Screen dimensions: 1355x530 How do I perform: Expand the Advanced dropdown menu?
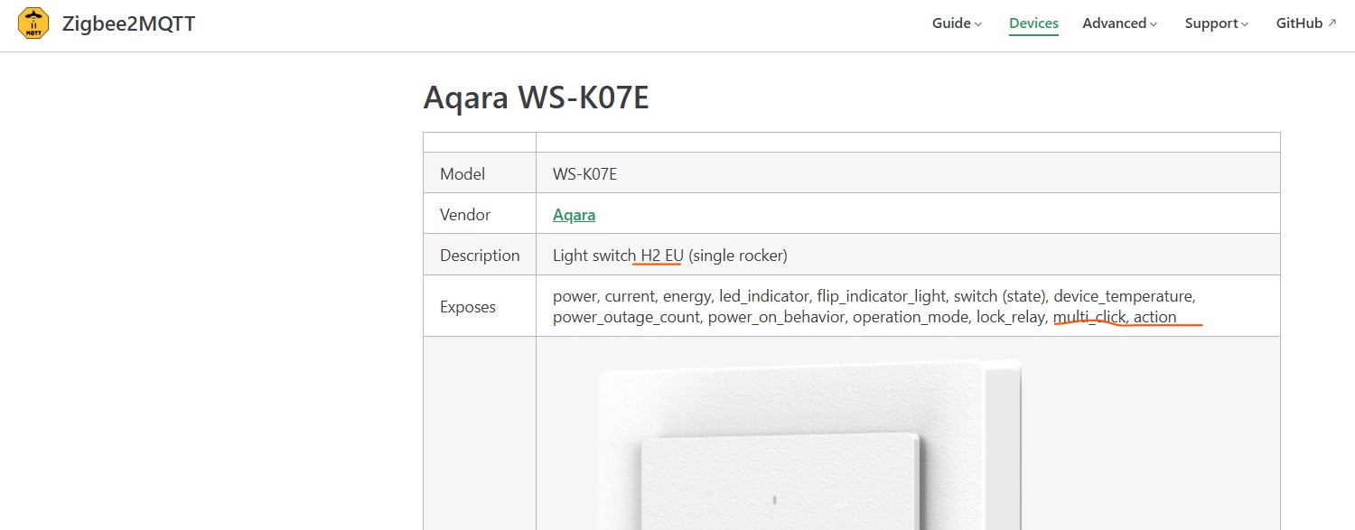[1119, 23]
